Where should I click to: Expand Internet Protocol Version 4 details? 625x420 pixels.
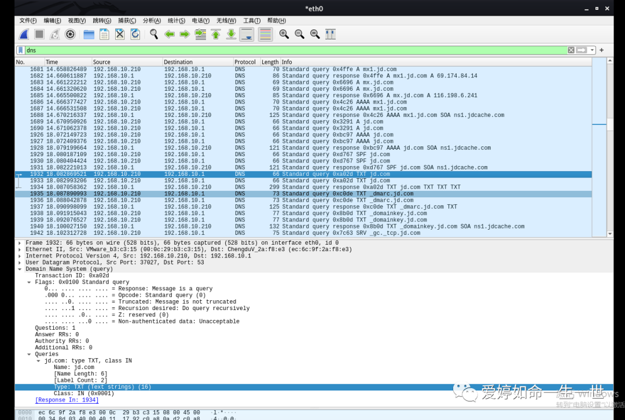19,256
